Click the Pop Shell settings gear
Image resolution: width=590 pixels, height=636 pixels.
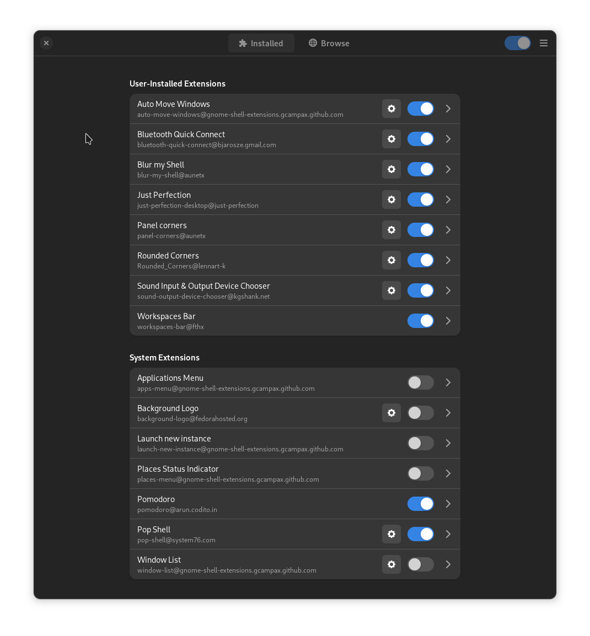(391, 534)
